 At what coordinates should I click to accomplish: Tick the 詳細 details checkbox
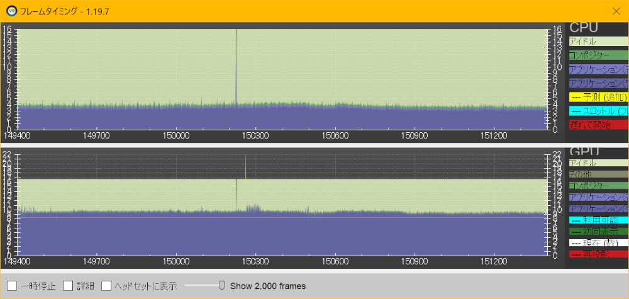point(68,286)
